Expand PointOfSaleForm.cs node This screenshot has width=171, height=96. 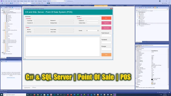(x=138, y=23)
